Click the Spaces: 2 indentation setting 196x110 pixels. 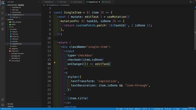click(x=138, y=109)
